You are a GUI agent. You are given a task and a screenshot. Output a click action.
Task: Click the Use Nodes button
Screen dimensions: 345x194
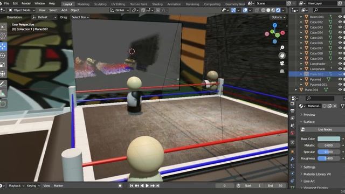tap(322, 129)
